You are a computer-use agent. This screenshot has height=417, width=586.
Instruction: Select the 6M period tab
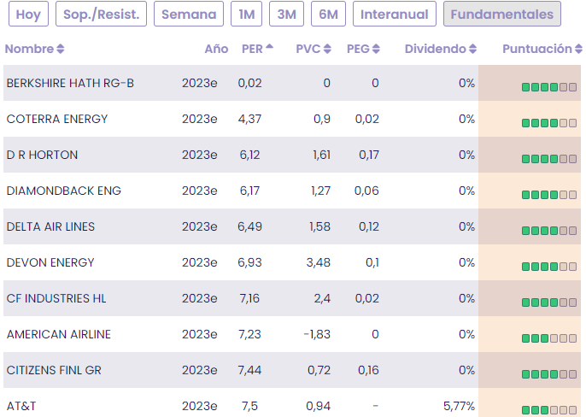328,15
